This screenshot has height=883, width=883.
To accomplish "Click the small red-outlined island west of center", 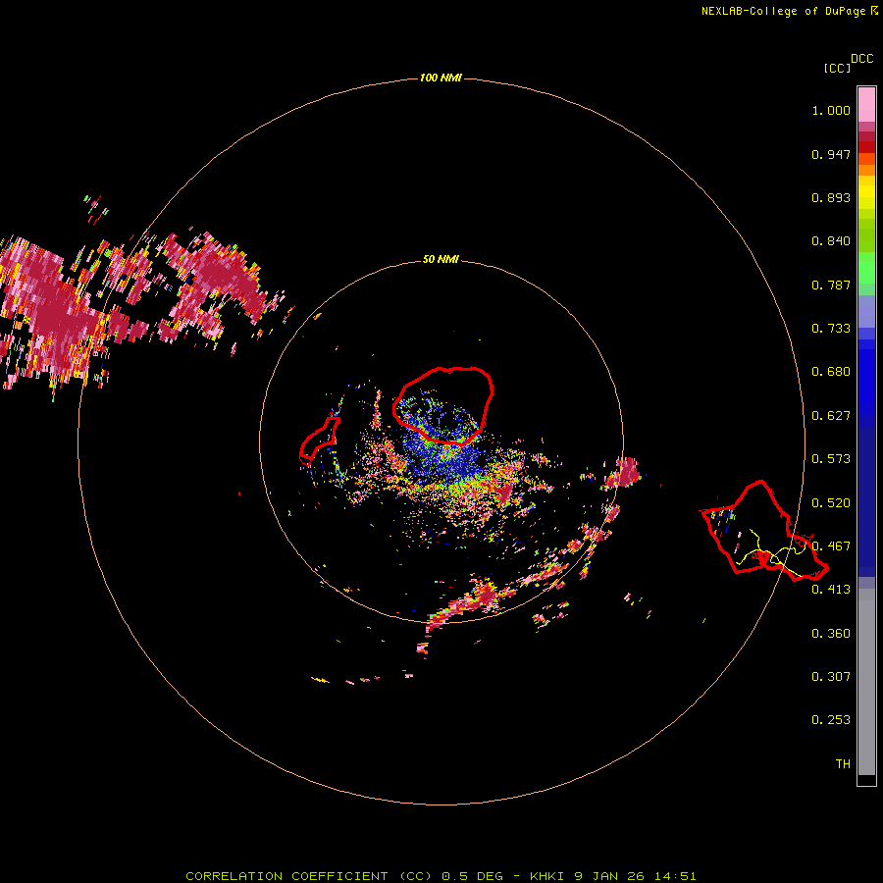I will (319, 439).
